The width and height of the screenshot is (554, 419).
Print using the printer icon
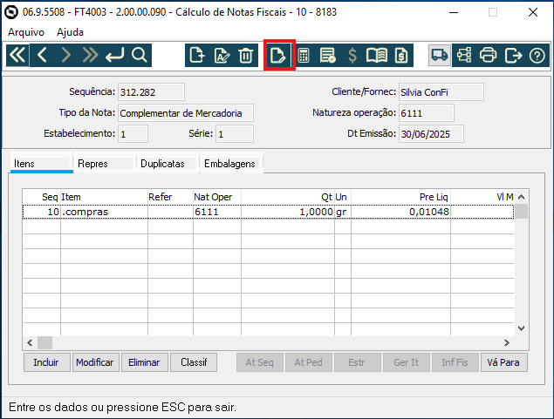pos(489,56)
